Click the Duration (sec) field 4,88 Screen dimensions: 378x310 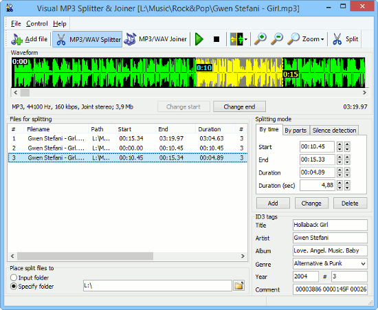pyautogui.click(x=317, y=186)
